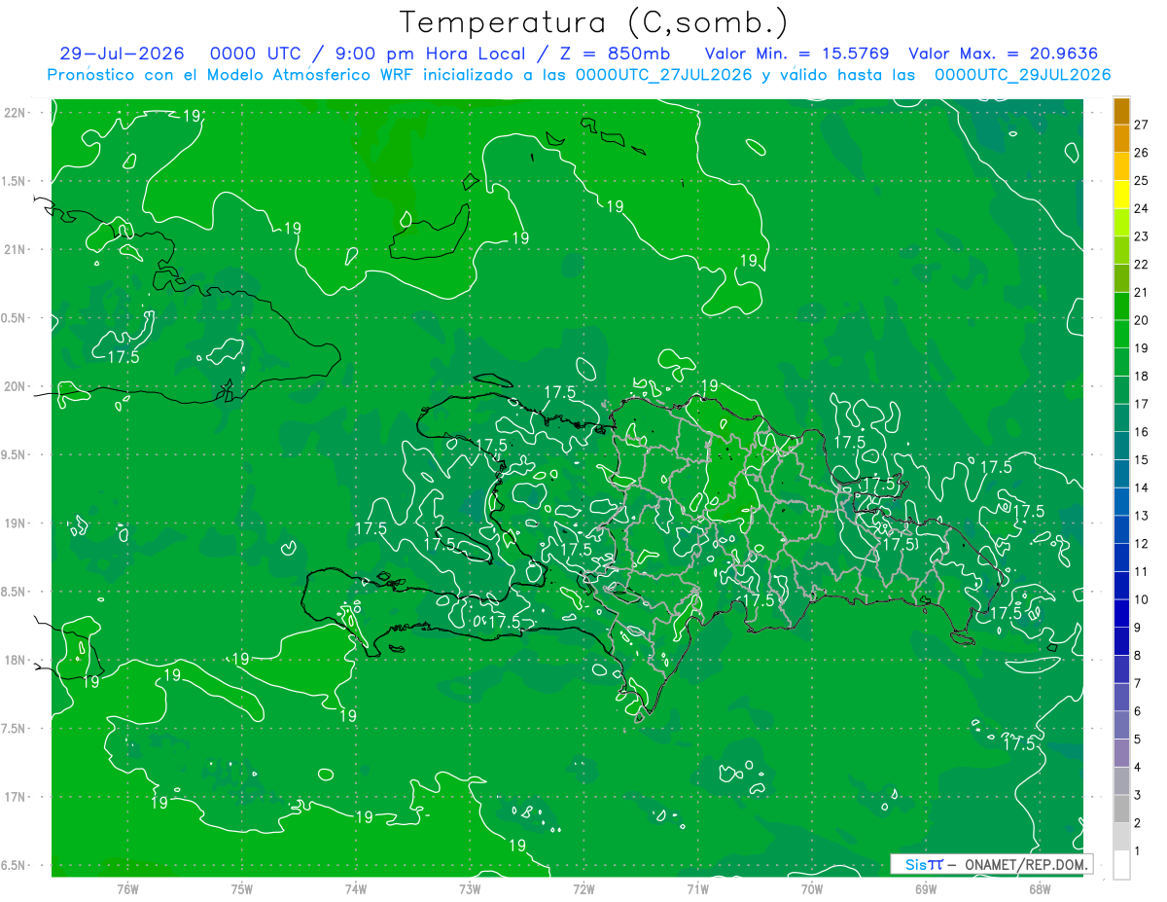The image size is (1167, 902).
Task: Click longitude axis label '68W'
Action: tap(1039, 888)
